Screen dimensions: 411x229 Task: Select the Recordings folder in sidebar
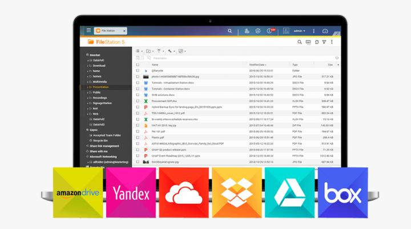pyautogui.click(x=99, y=98)
